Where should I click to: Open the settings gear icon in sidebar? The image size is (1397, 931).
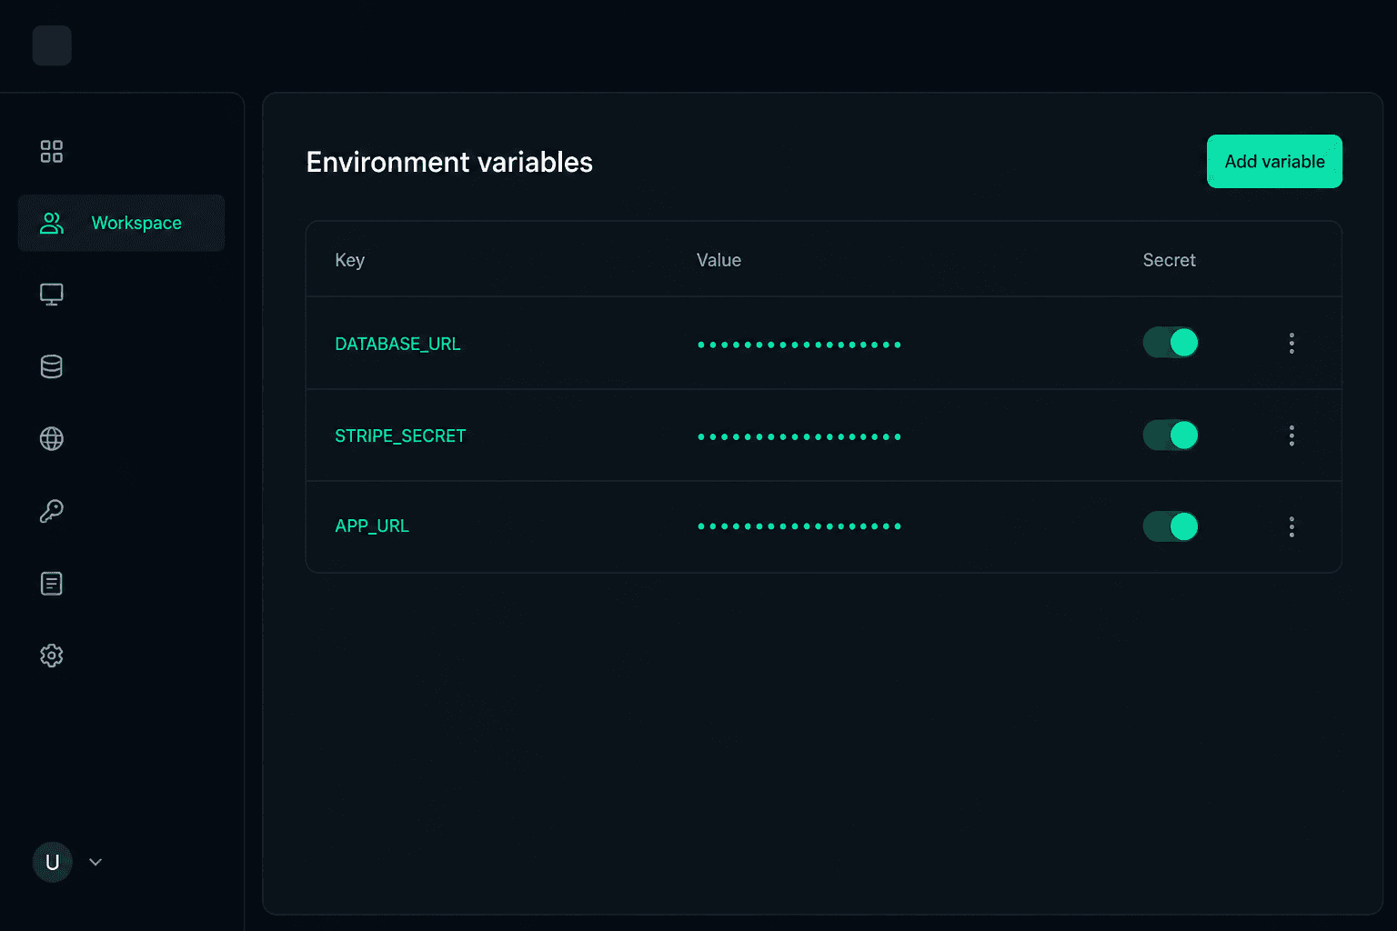click(52, 656)
